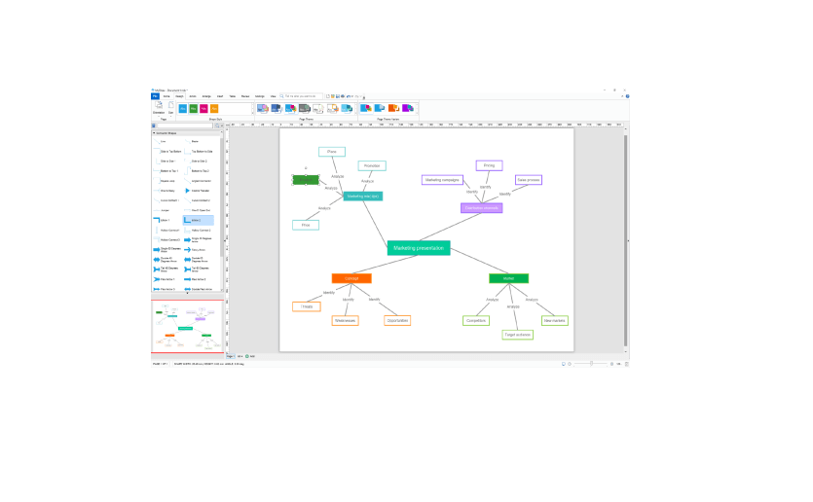Screen dimensions: 813x502
Task: Select the Marketing campaigns box
Action: (442, 180)
